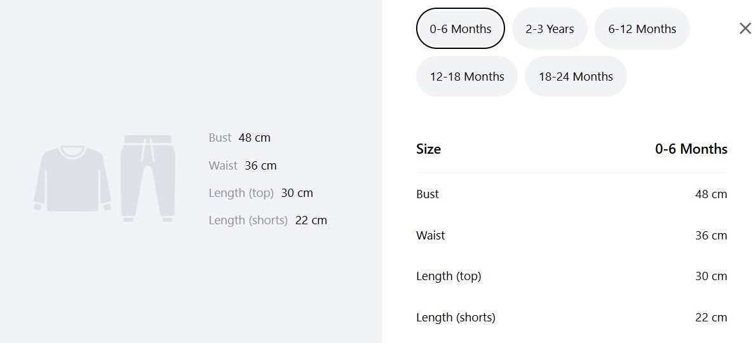
Task: Select the 18-24 Months size pill
Action: tap(576, 76)
